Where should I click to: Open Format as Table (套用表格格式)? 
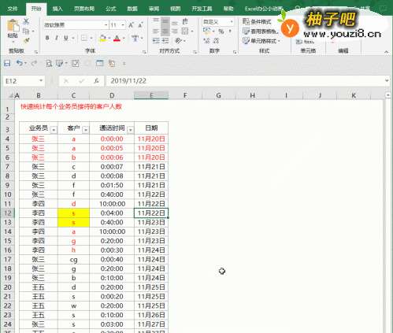(260, 31)
